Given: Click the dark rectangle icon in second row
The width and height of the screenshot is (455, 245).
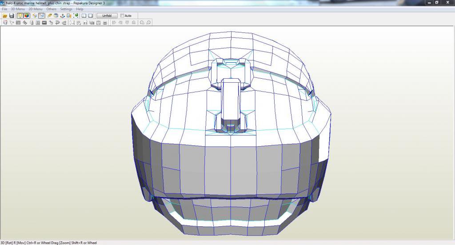Looking at the screenshot, I should tap(44, 23).
